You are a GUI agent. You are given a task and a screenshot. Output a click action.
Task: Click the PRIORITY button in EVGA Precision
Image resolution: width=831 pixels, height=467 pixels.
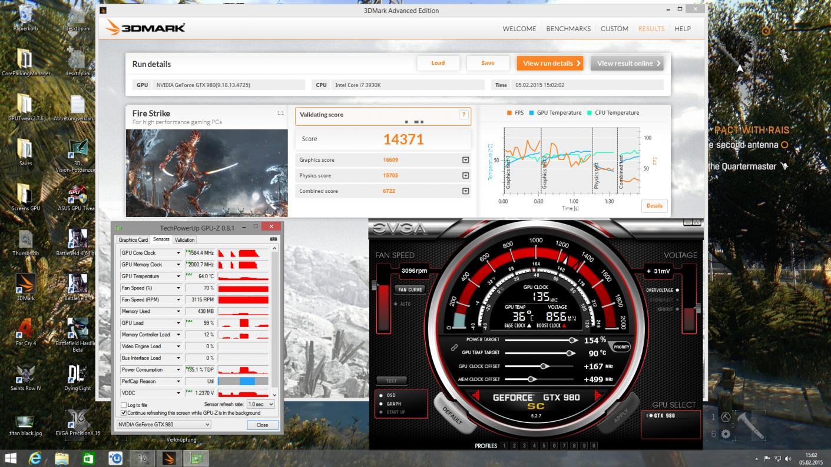(x=621, y=347)
